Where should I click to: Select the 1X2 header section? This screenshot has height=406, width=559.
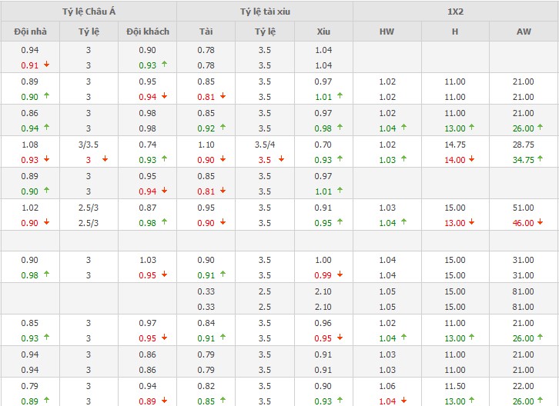(455, 11)
